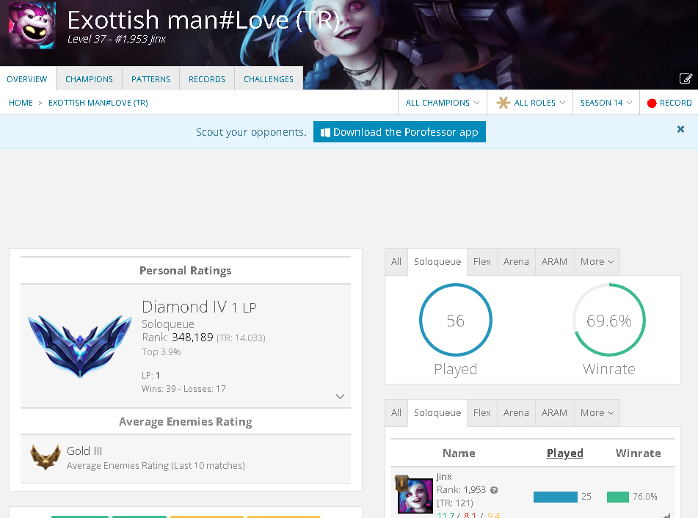698x518 pixels.
Task: Select ARAM tab above champion table
Action: (x=554, y=413)
